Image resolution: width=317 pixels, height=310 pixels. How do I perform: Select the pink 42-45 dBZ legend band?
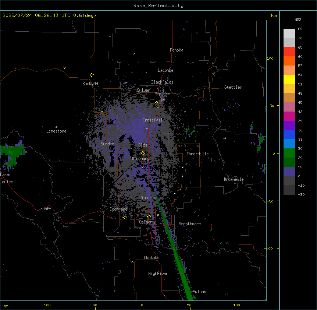click(x=289, y=107)
